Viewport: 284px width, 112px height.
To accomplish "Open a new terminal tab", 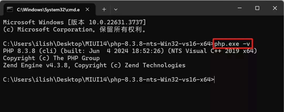I will (104, 9).
